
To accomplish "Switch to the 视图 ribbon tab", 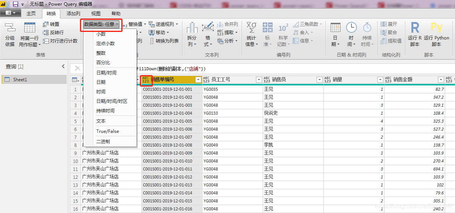I will click(x=96, y=14).
